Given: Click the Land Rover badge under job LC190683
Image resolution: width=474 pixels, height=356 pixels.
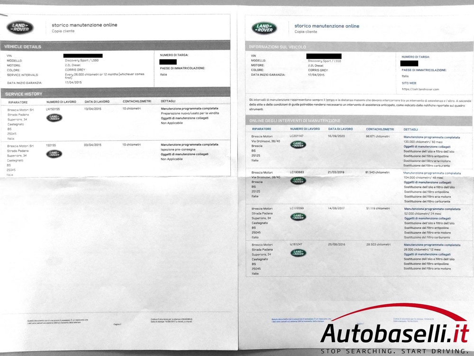Looking at the screenshot, I should tap(298, 181).
